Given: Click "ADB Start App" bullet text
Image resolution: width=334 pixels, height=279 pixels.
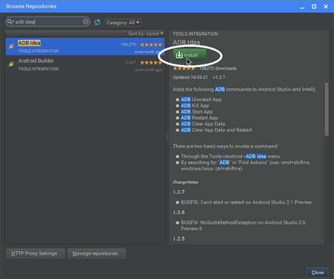Looking at the screenshot, I should click(x=197, y=112).
